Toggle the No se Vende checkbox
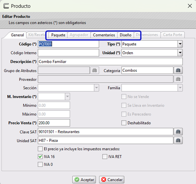This screenshot has height=184, width=196. click(124, 96)
